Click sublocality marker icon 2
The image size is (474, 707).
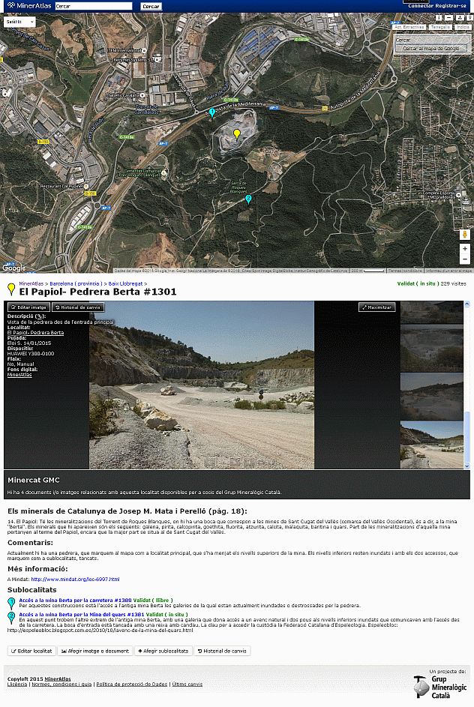click(x=11, y=618)
